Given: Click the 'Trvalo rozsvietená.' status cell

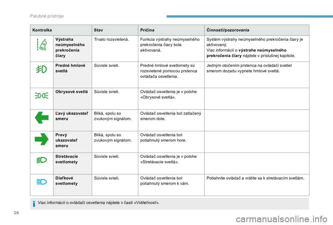Looking at the screenshot, I should point(111,39).
